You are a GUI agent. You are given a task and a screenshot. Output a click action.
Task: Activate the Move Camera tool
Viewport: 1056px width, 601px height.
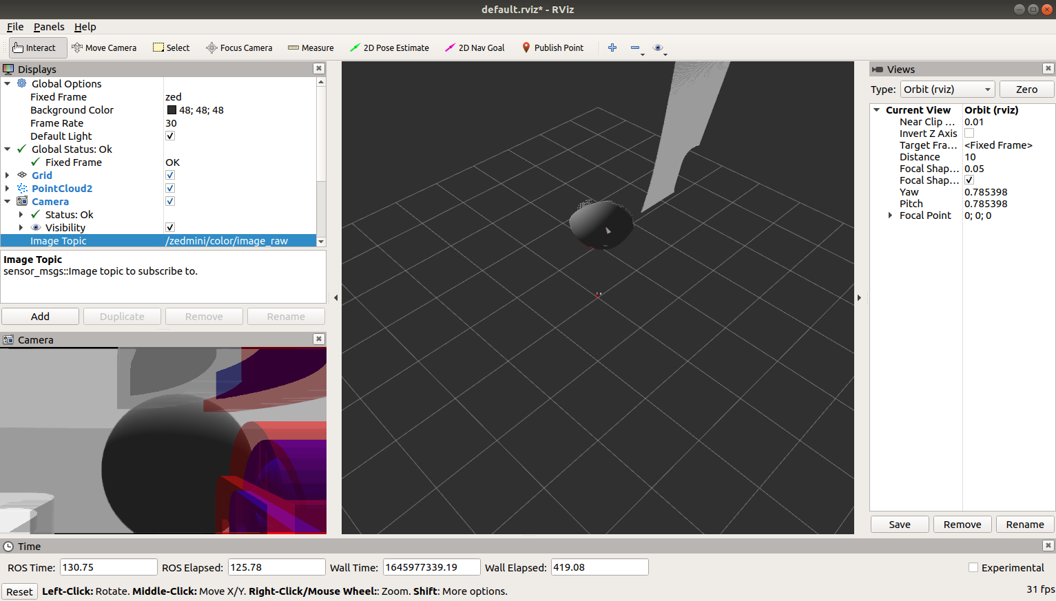pyautogui.click(x=104, y=48)
